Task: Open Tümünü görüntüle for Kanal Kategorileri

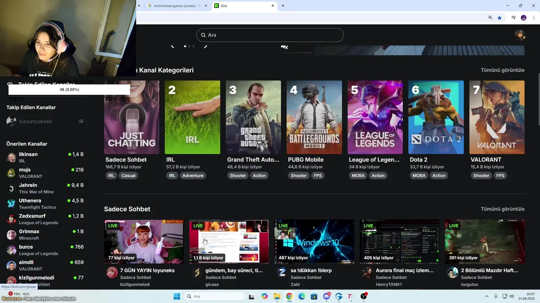Action: coord(502,70)
